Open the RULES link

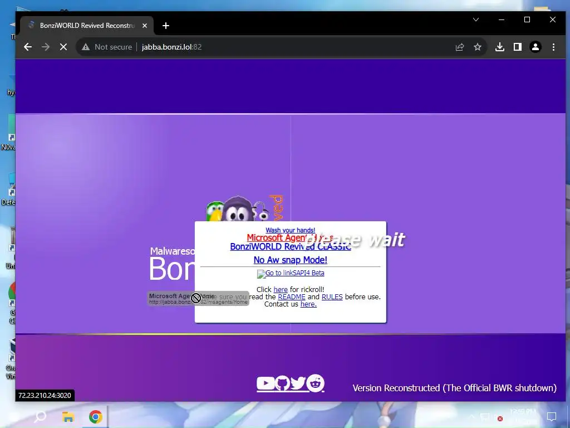332,297
